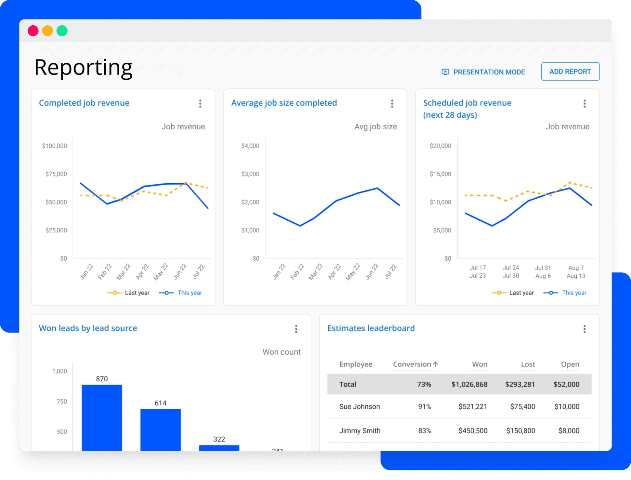The image size is (631, 480).
Task: Open Average job size completed options menu
Action: point(392,104)
